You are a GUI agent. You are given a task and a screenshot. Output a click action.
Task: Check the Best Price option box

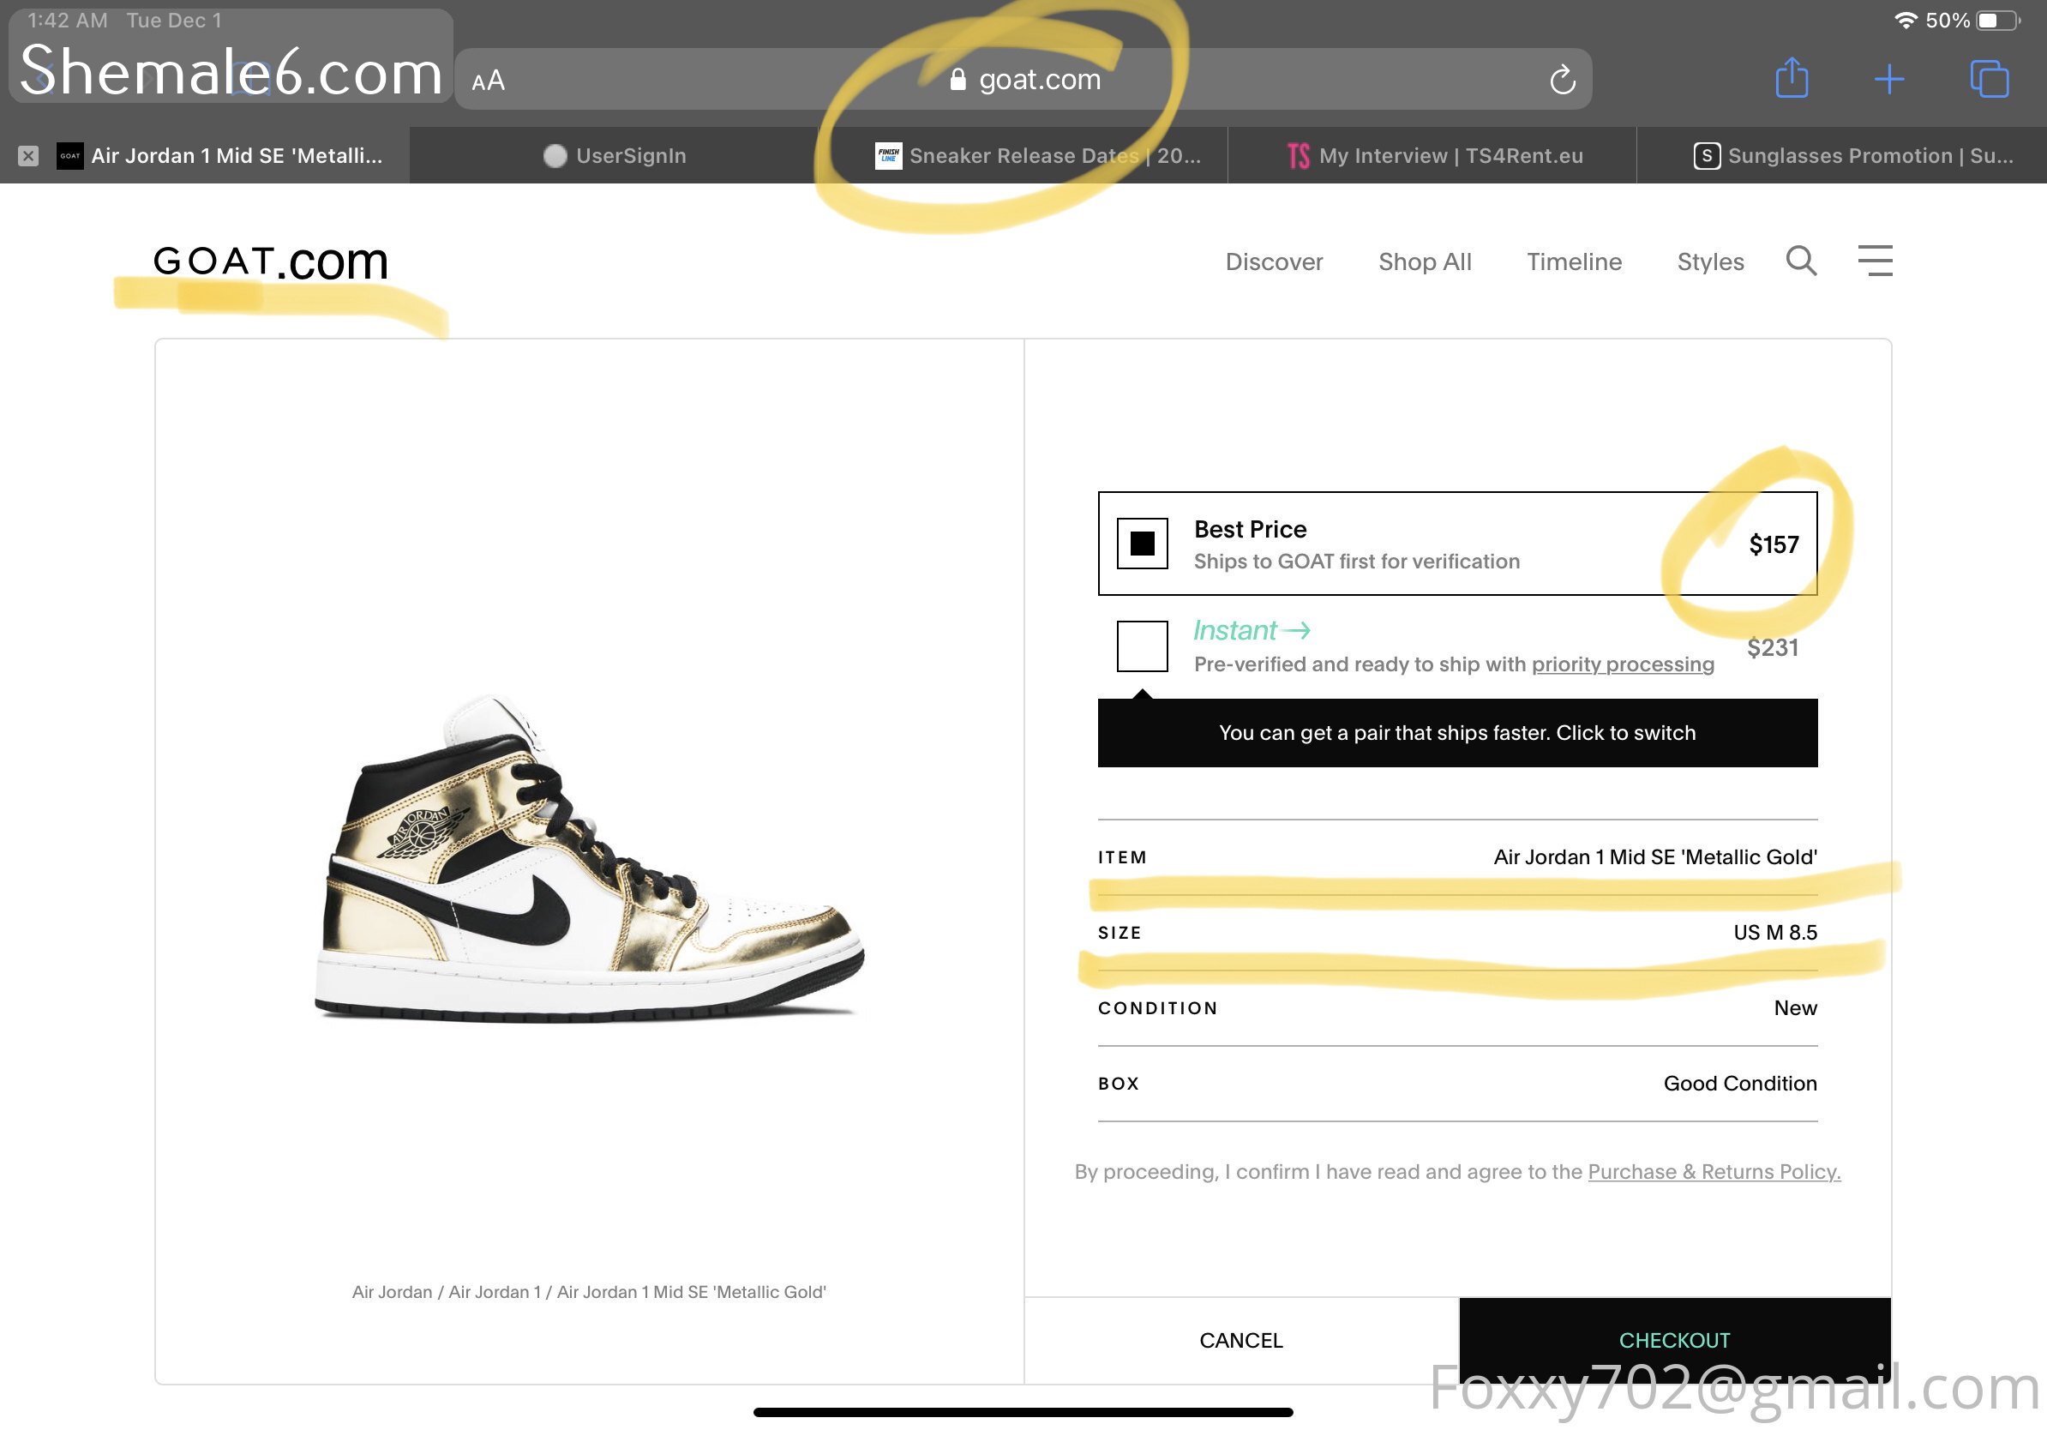point(1142,543)
